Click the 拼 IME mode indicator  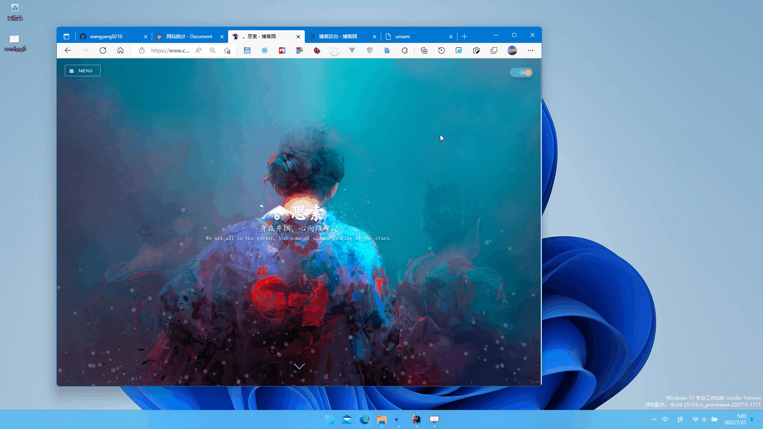(x=680, y=419)
